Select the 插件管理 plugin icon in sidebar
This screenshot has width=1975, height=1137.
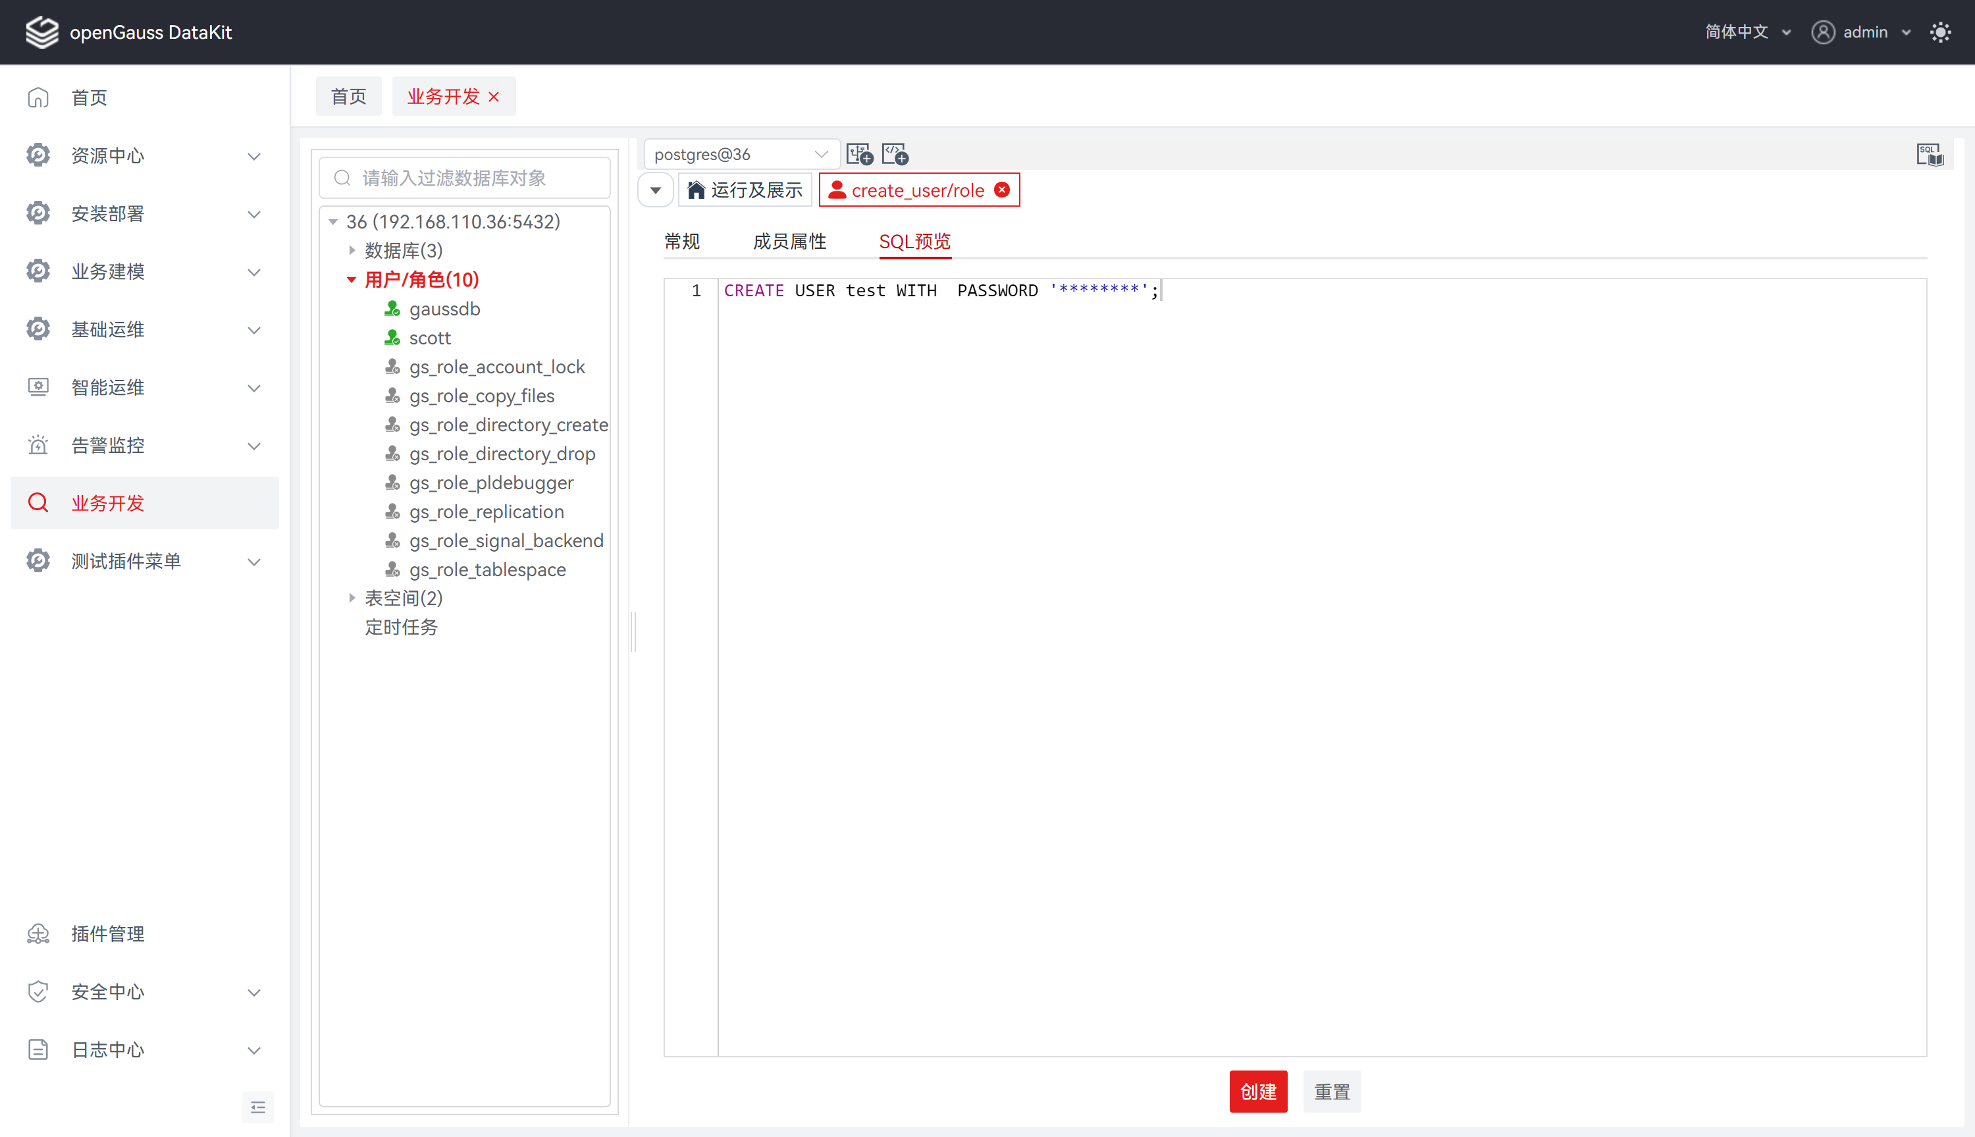tap(38, 934)
